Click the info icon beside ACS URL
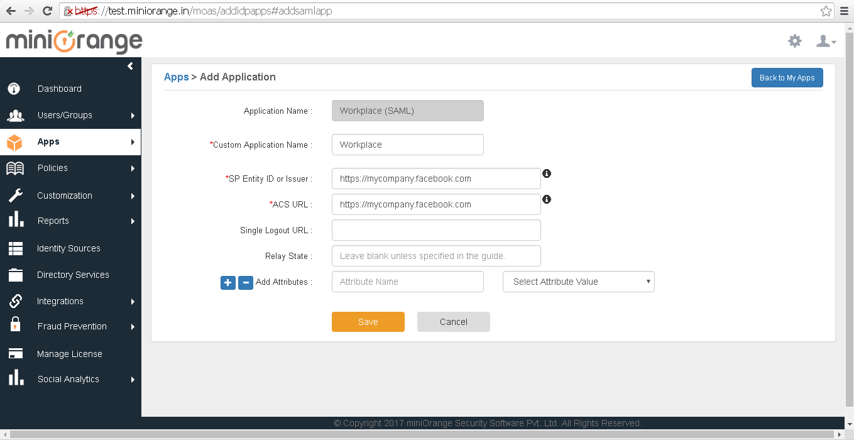The image size is (854, 440). 547,199
